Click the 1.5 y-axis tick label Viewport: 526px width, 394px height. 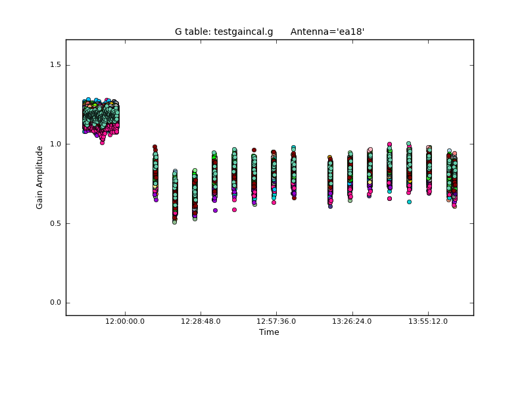pos(53,65)
